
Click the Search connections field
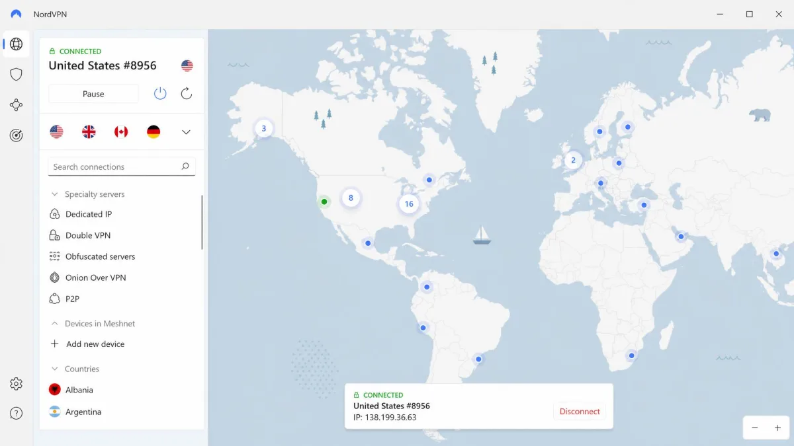(122, 167)
